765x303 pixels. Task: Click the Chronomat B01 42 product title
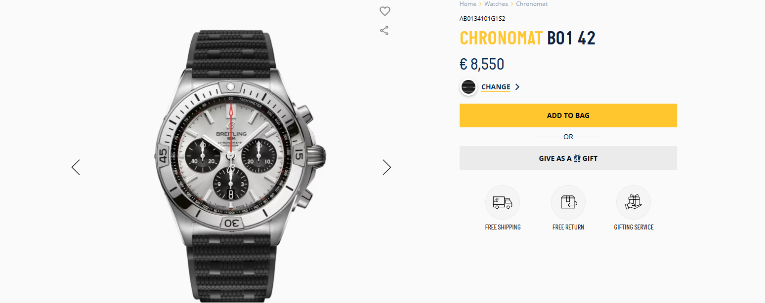527,38
